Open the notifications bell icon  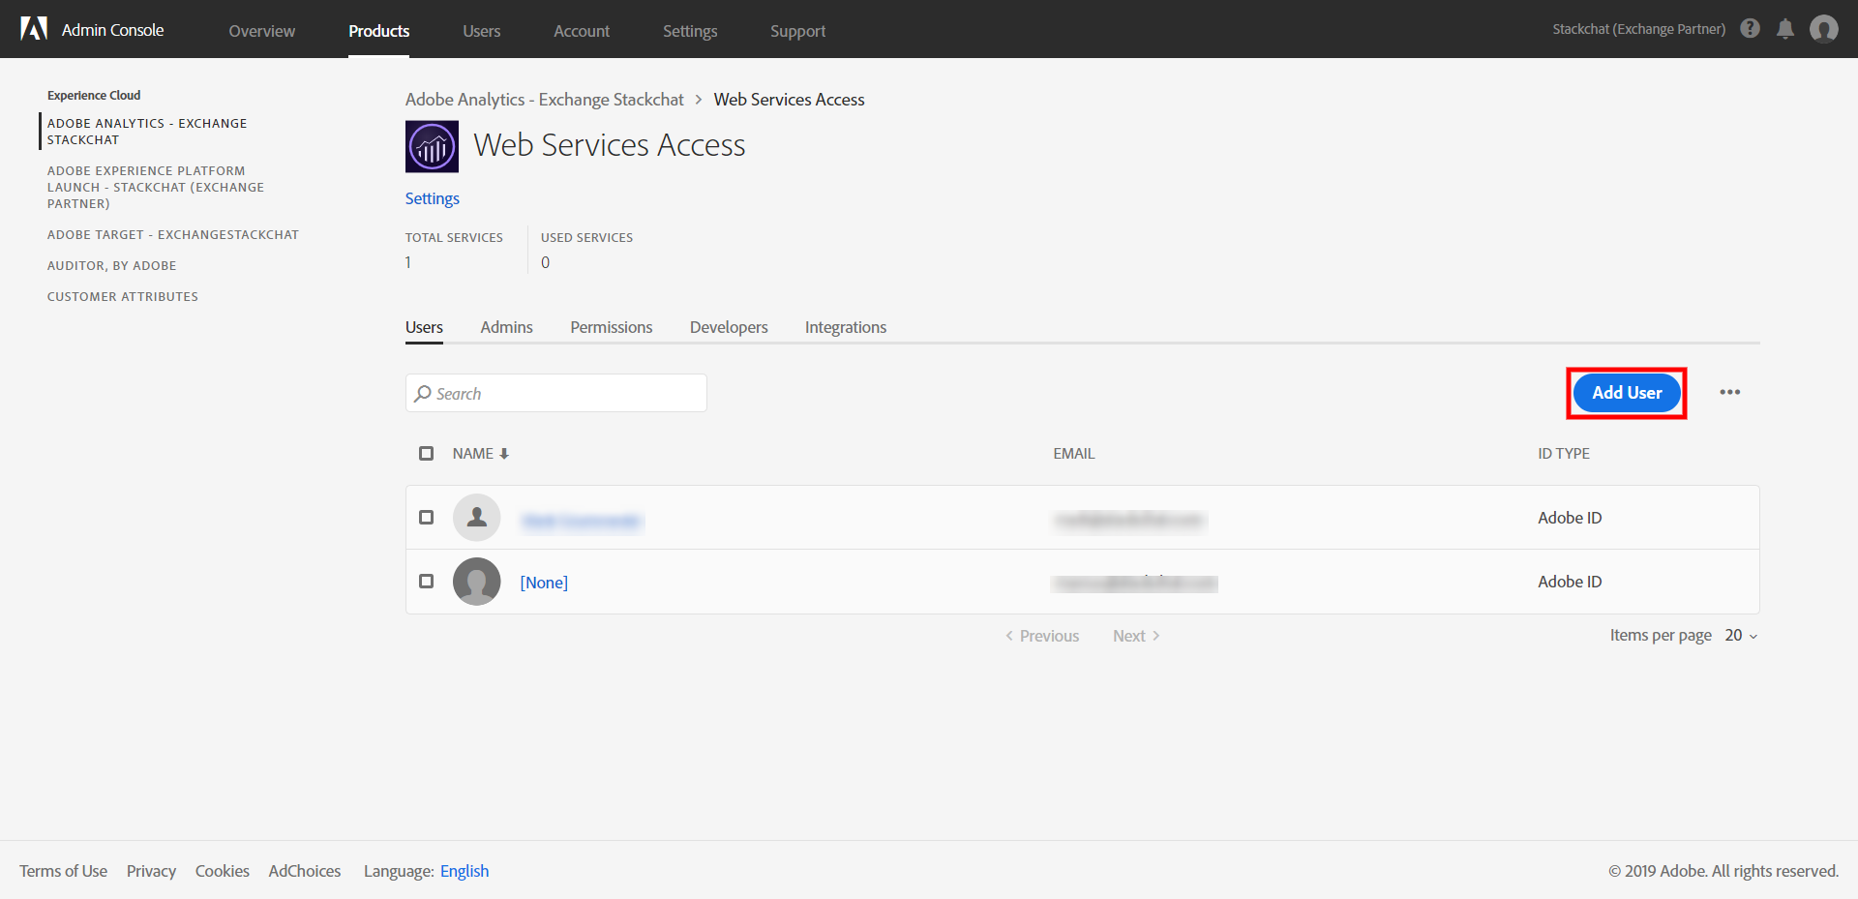[1785, 29]
